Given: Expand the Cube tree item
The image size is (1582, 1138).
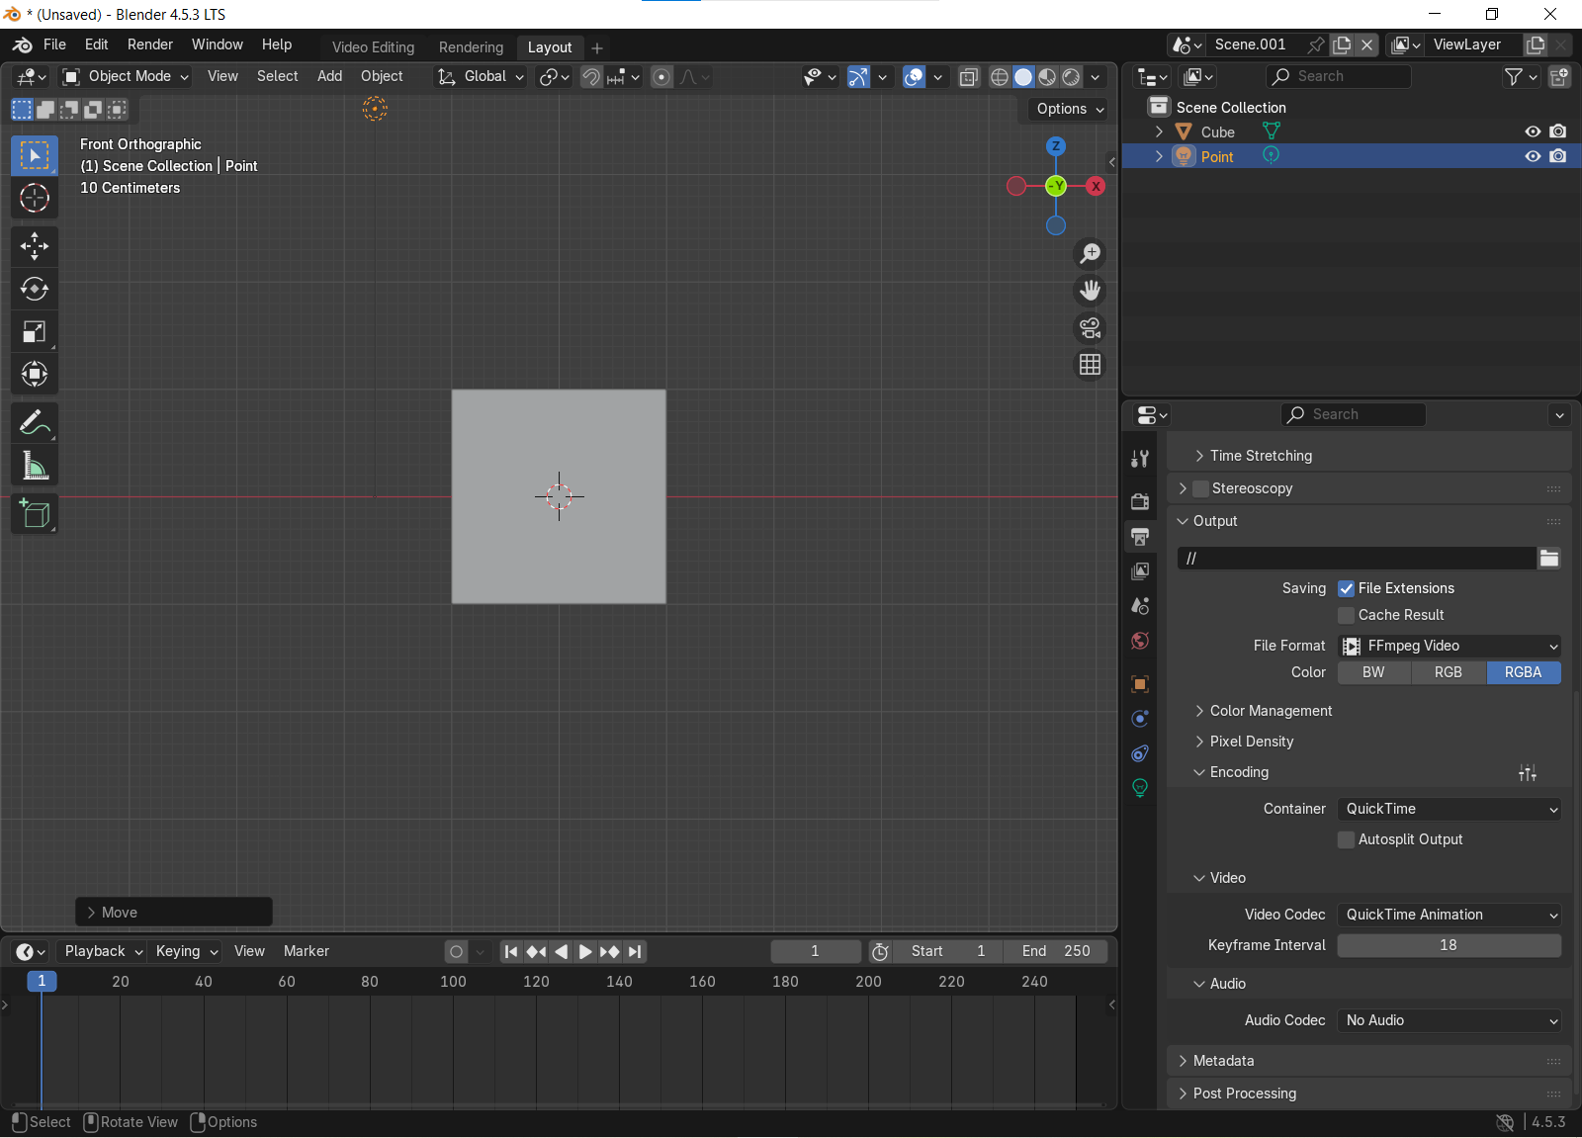Looking at the screenshot, I should point(1159,131).
